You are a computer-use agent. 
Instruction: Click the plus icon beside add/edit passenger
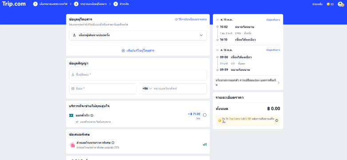pos(123,51)
